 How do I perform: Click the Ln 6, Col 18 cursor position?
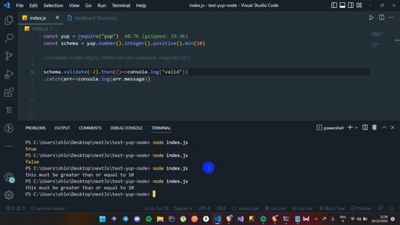coord(156,208)
